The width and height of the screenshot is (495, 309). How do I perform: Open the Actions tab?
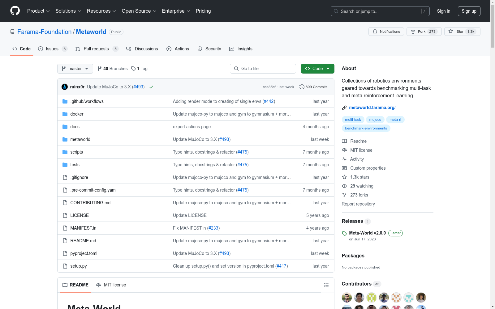(178, 49)
